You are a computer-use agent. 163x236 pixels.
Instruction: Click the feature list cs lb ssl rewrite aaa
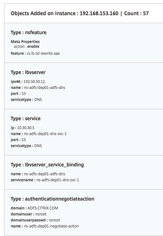pos(43,53)
